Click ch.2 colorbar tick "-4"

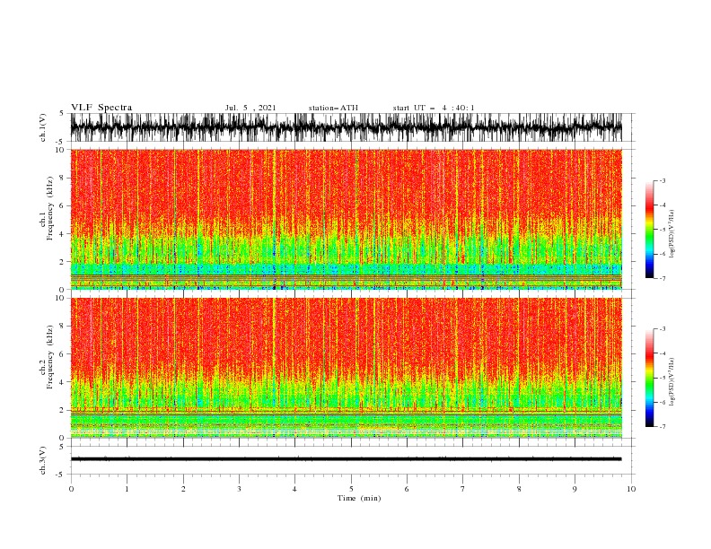pos(663,353)
